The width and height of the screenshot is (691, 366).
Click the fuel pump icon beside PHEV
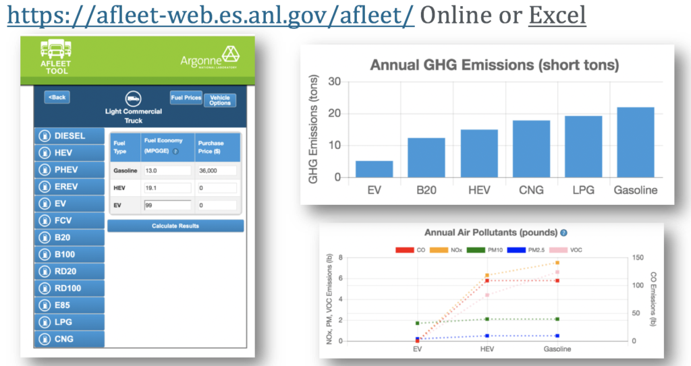45,170
